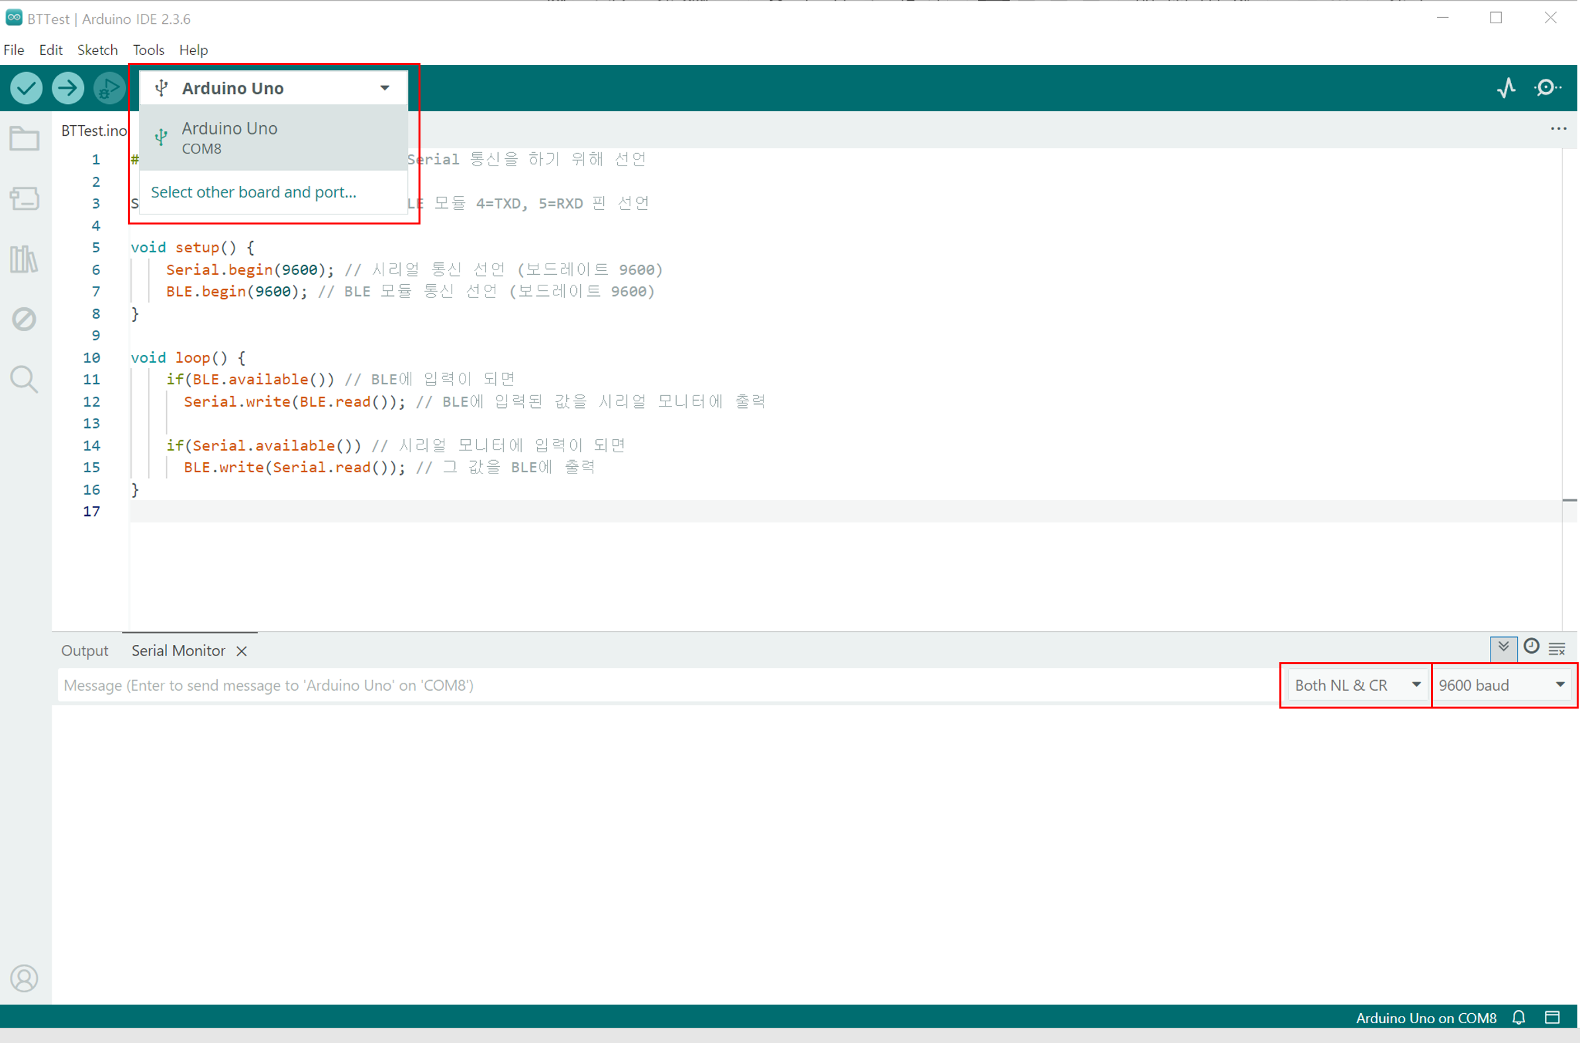Image resolution: width=1580 pixels, height=1043 pixels.
Task: Open the Serial Plotter icon
Action: point(1507,88)
